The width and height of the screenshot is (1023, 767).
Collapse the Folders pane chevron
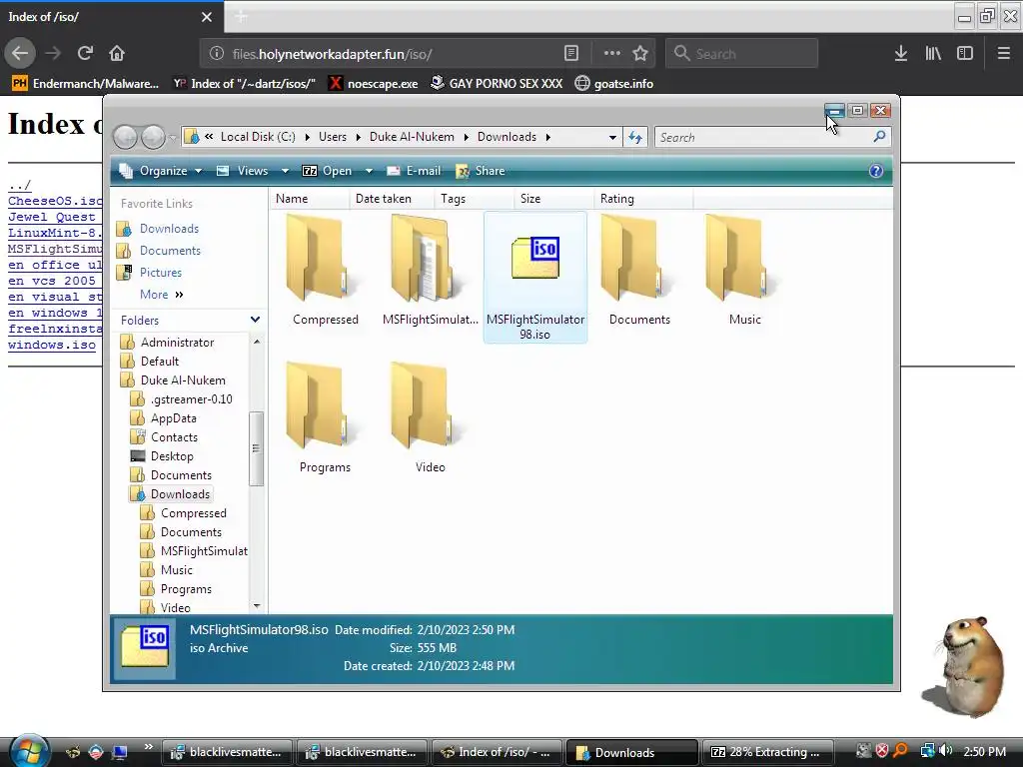coord(255,320)
